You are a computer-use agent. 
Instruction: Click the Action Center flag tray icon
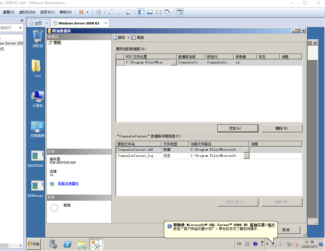pyautogui.click(x=282, y=244)
